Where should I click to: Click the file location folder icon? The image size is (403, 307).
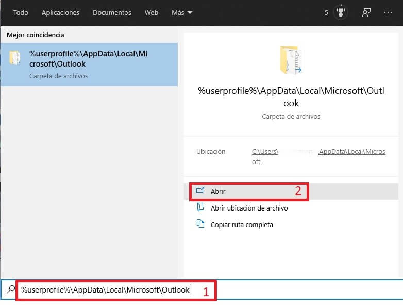(x=200, y=207)
